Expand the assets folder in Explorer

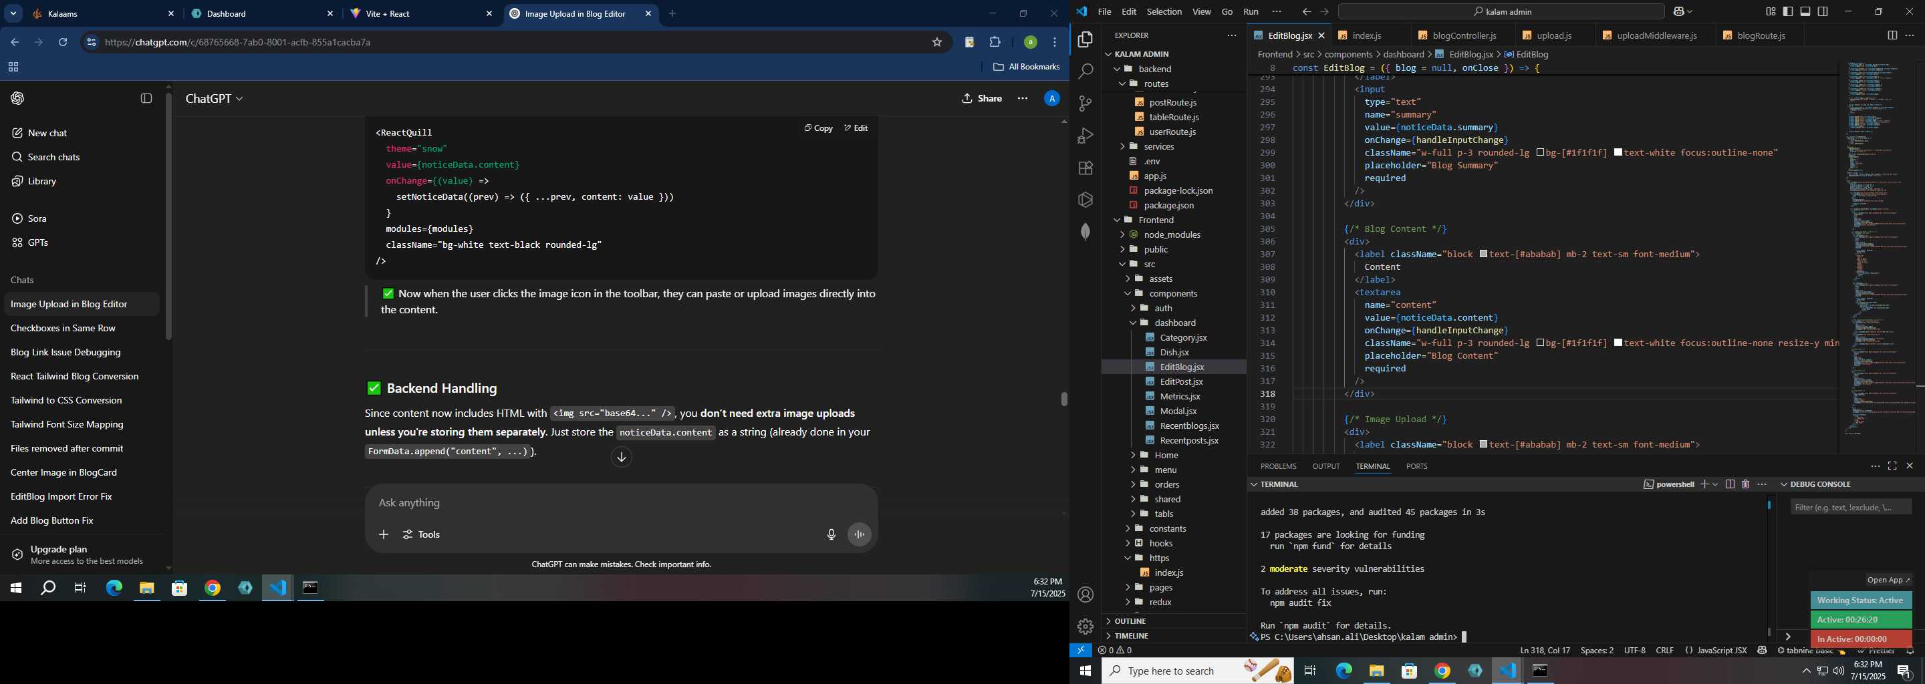coord(1128,279)
